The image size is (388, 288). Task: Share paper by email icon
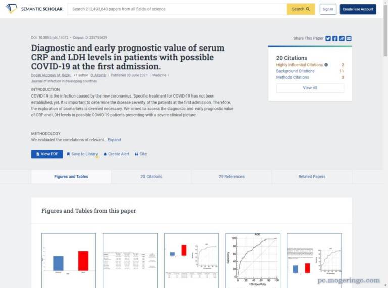click(349, 38)
